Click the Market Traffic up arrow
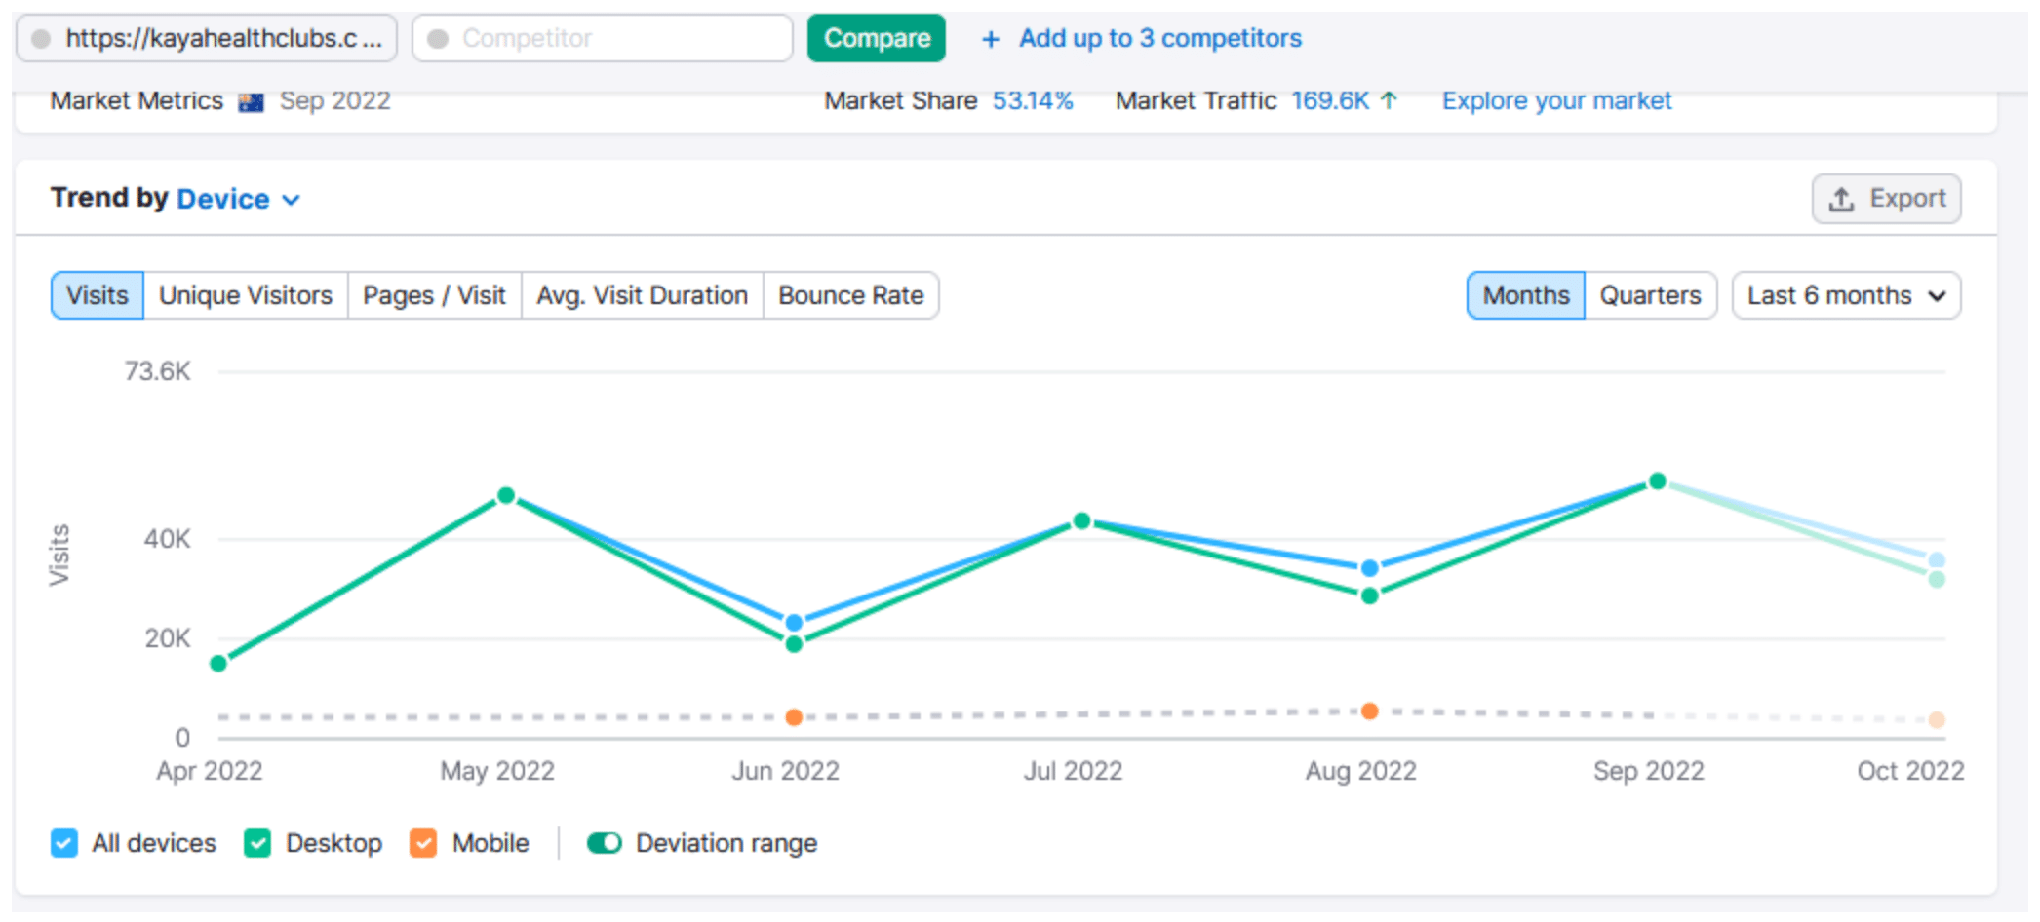The image size is (2040, 922). click(1390, 99)
